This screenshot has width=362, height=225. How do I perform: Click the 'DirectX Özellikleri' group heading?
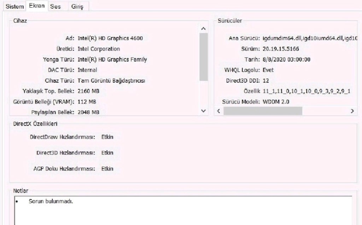tap(35, 124)
